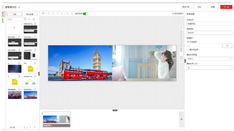This screenshot has width=234, height=131.
Task: Click the canvas zoom slider handle
Action: click(181, 48)
